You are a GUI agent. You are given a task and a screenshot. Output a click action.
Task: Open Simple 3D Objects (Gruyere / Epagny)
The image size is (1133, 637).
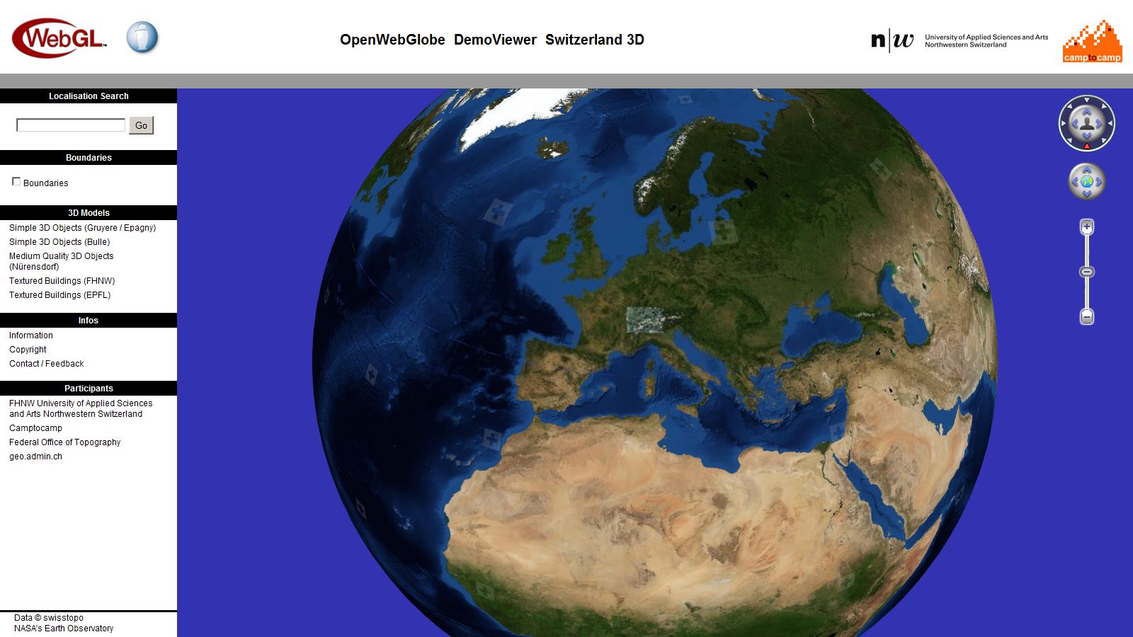click(x=82, y=228)
